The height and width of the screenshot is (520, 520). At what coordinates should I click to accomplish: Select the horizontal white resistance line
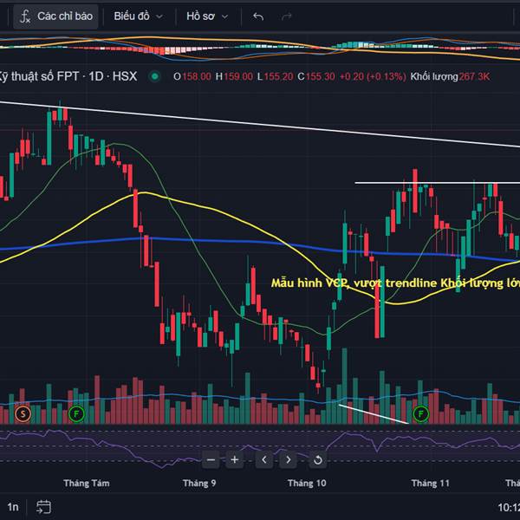point(437,183)
